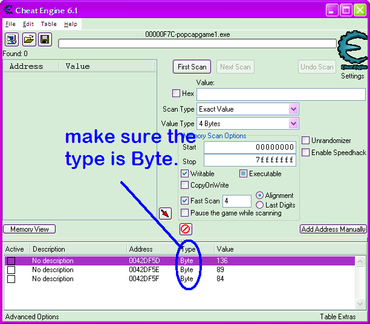Image resolution: width=370 pixels, height=324 pixels.
Task: Click the address list scroll up arrow
Action: point(360,261)
